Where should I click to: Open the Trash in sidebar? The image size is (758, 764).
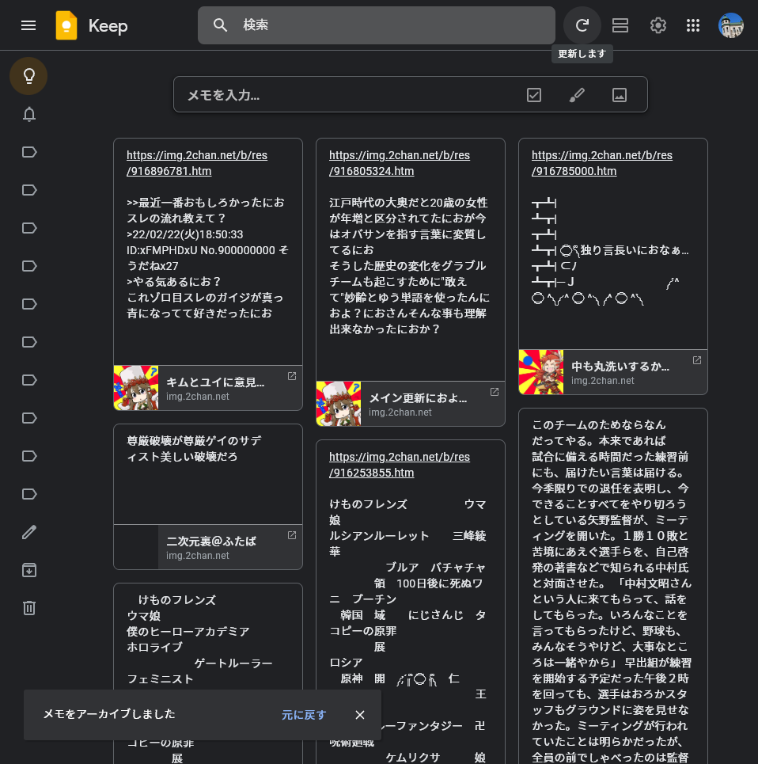[28, 608]
